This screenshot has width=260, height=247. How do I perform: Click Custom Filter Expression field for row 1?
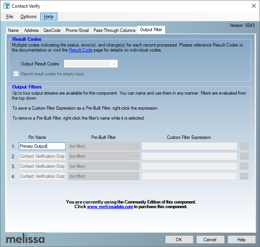coord(190,146)
